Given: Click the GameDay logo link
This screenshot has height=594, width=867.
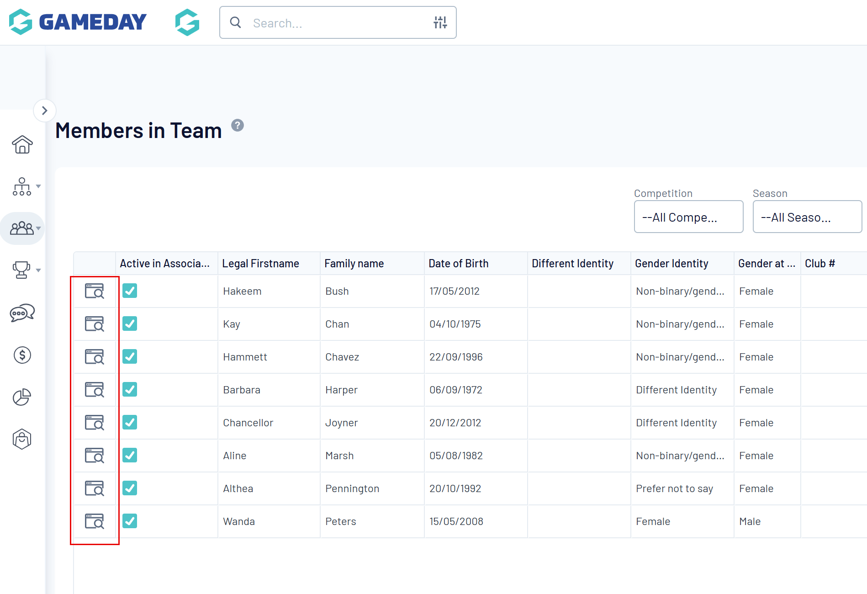Looking at the screenshot, I should [x=78, y=22].
